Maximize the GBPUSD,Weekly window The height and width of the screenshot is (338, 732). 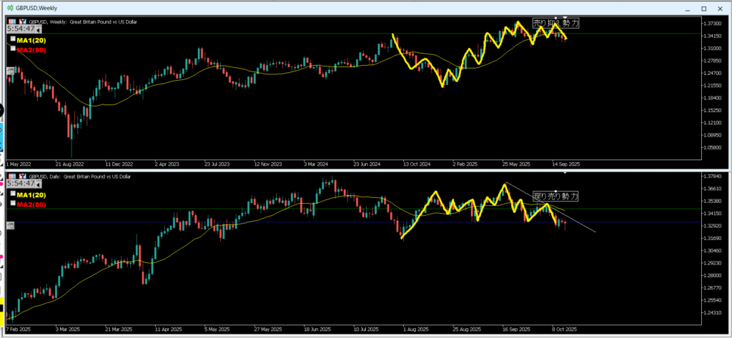(x=703, y=8)
